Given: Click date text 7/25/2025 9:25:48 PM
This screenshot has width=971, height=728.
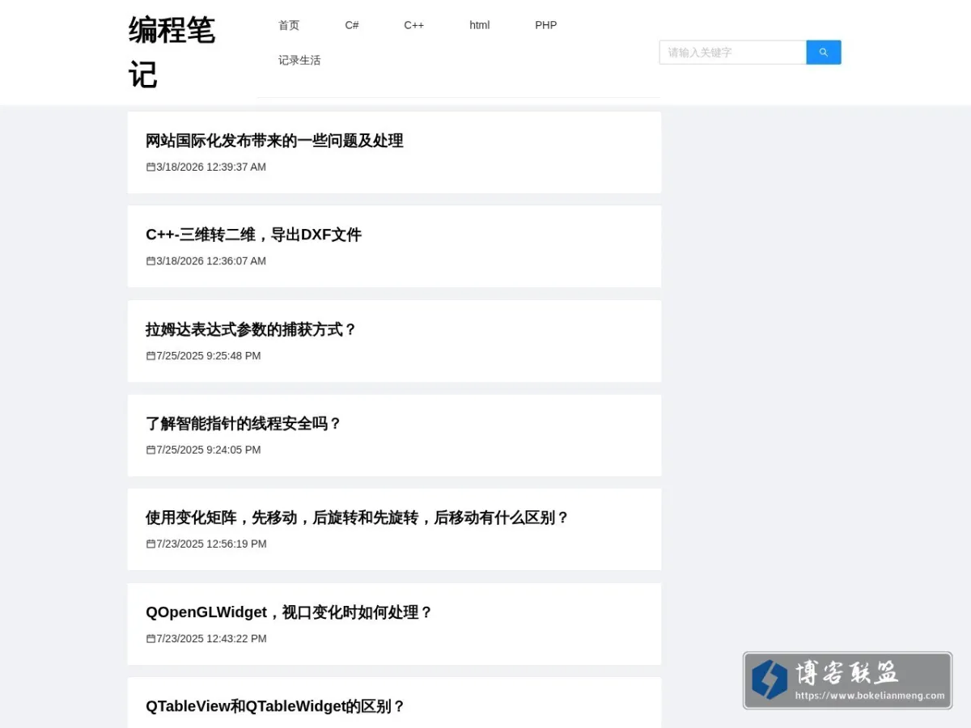Looking at the screenshot, I should coord(209,355).
